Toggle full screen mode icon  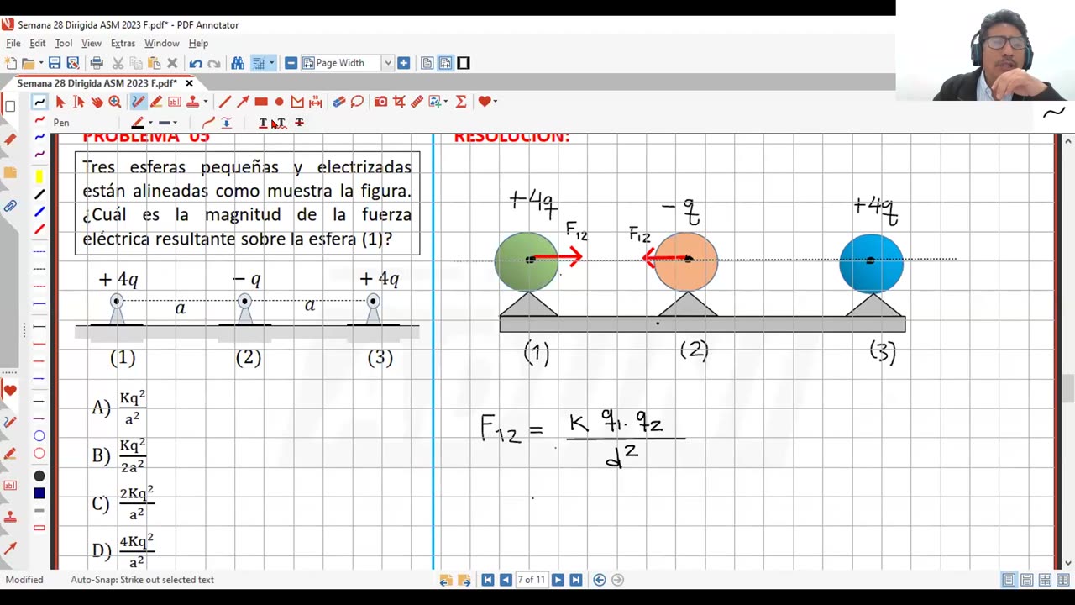(x=464, y=63)
